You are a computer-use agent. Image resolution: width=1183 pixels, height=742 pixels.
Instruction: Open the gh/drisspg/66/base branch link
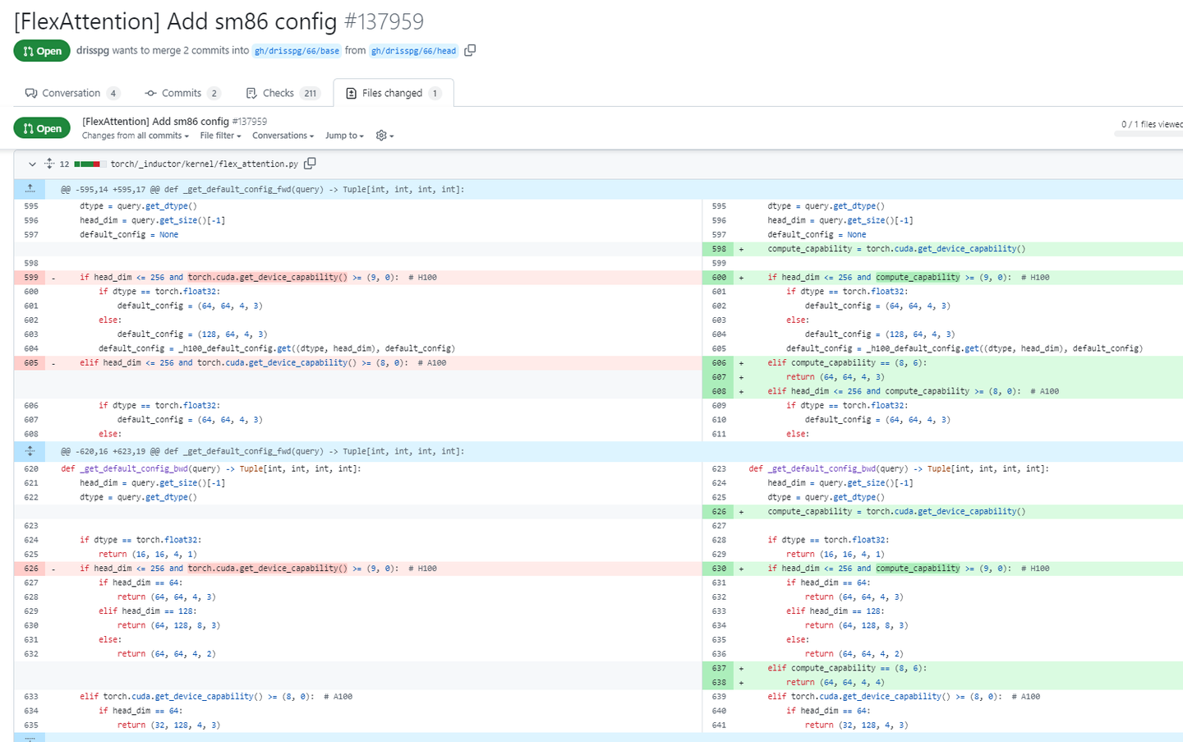pos(297,51)
